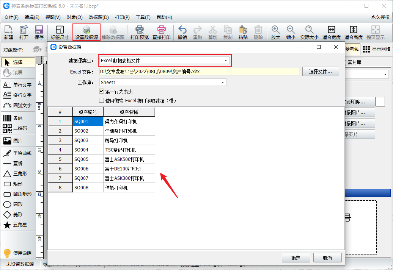This screenshot has width=393, height=270.
Task: Select the 圆角矩形 rounded rectangle tool
Action: point(18,194)
